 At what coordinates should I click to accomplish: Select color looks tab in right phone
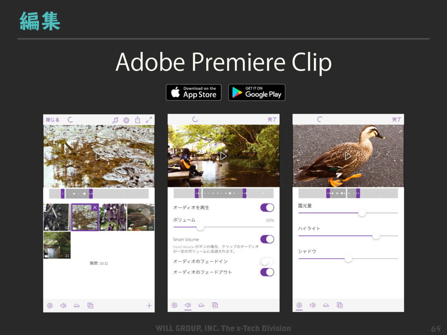299,305
